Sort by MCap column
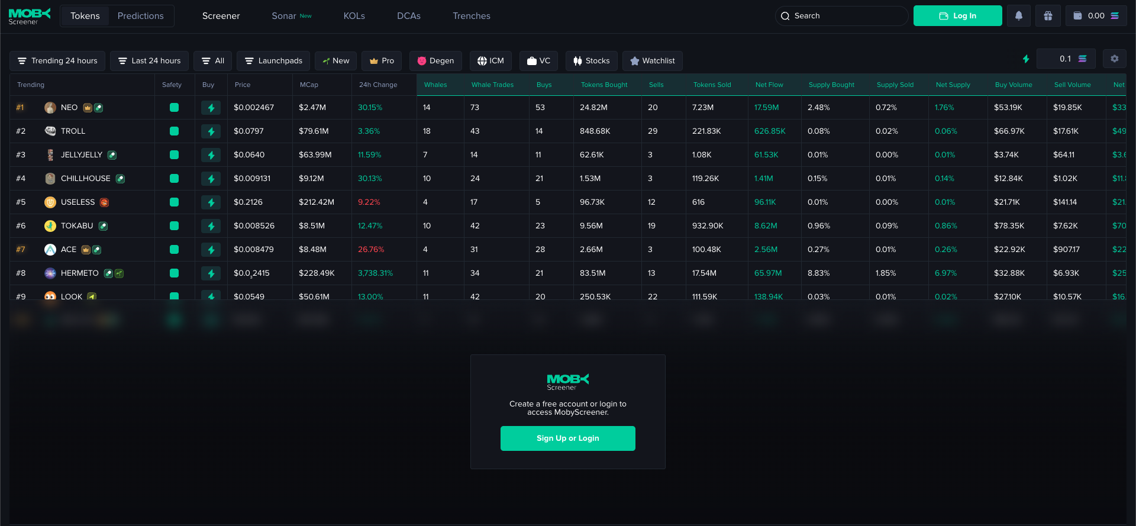Screen dimensions: 1136x526 click(x=309, y=85)
